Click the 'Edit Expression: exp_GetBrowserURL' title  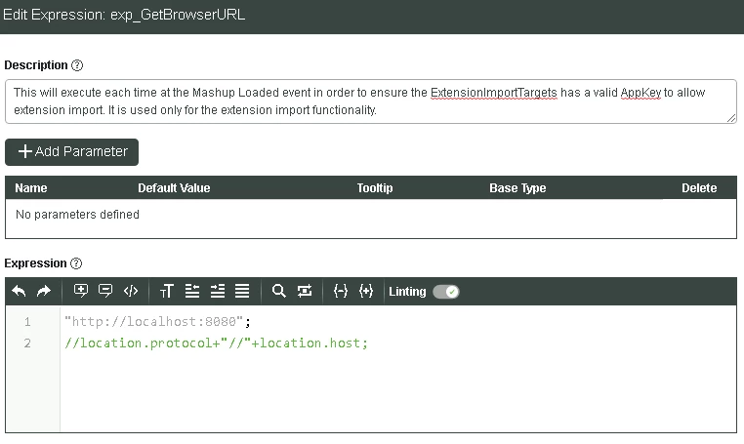pos(124,15)
